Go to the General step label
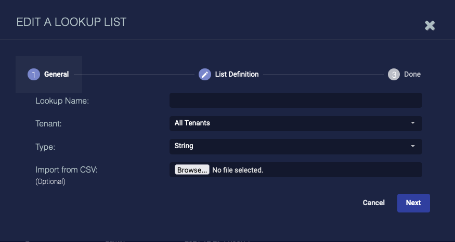The height and width of the screenshot is (242, 455). [x=56, y=75]
